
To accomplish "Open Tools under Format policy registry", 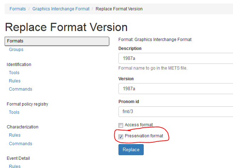I will [x=14, y=112].
